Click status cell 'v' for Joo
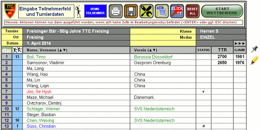The image size is (260, 130). coord(203,92)
